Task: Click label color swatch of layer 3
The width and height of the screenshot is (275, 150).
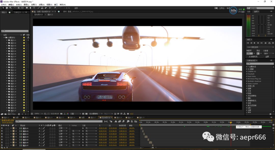Action: click(13, 134)
